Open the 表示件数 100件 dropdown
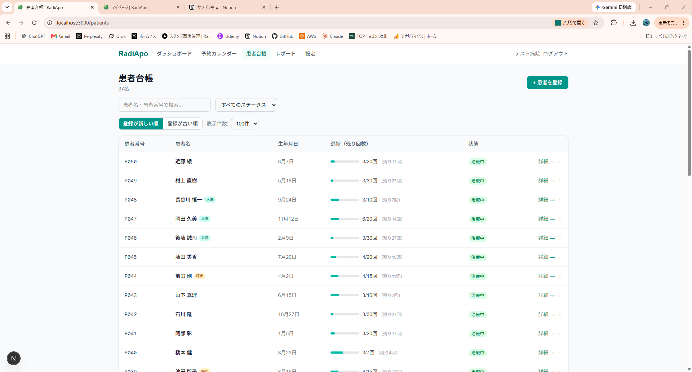 coord(245,124)
